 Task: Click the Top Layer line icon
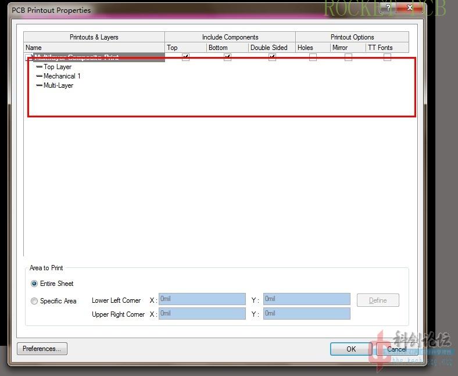40,67
